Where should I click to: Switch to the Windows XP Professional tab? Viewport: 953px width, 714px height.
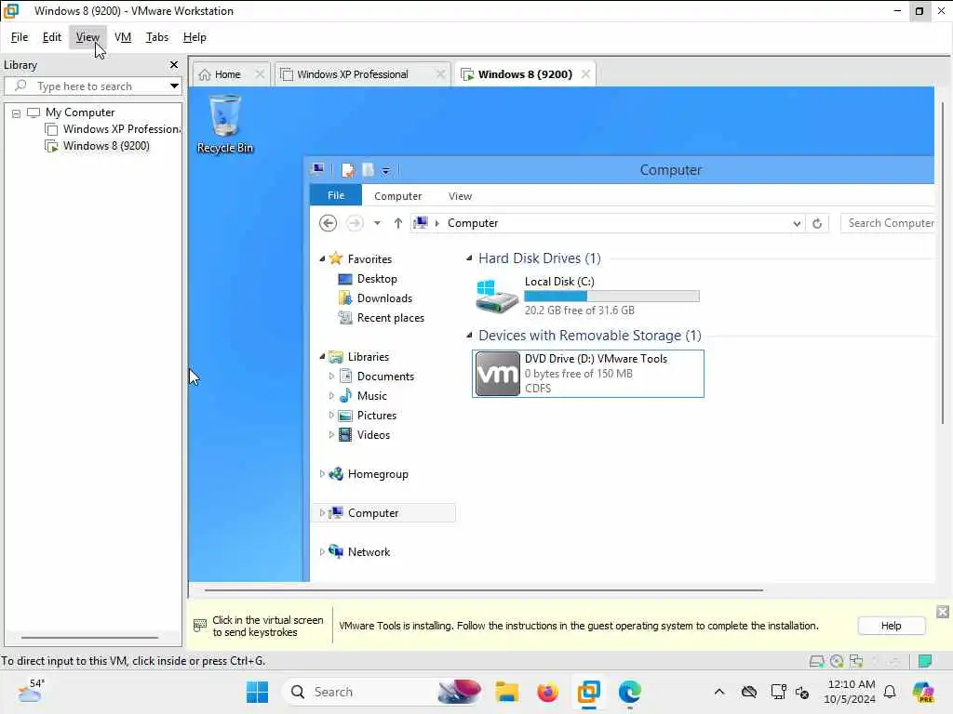click(x=354, y=74)
